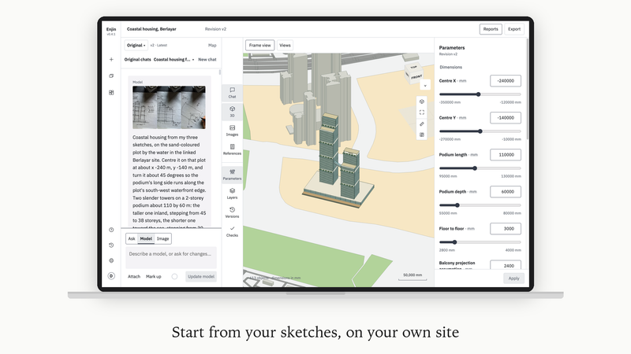
Task: Click the Describe a model text box
Action: pos(171,257)
